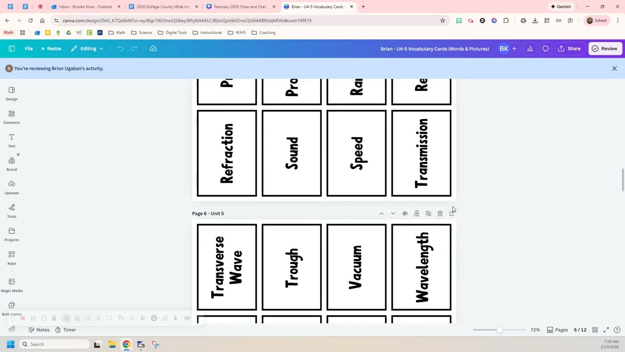
Task: Open the Resize menu
Action: [x=51, y=48]
